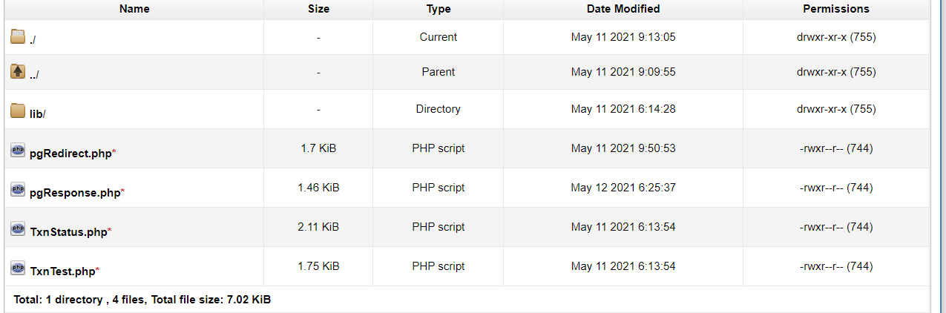This screenshot has height=313, width=946.
Task: Open the pgRedirect.php file link
Action: point(70,154)
